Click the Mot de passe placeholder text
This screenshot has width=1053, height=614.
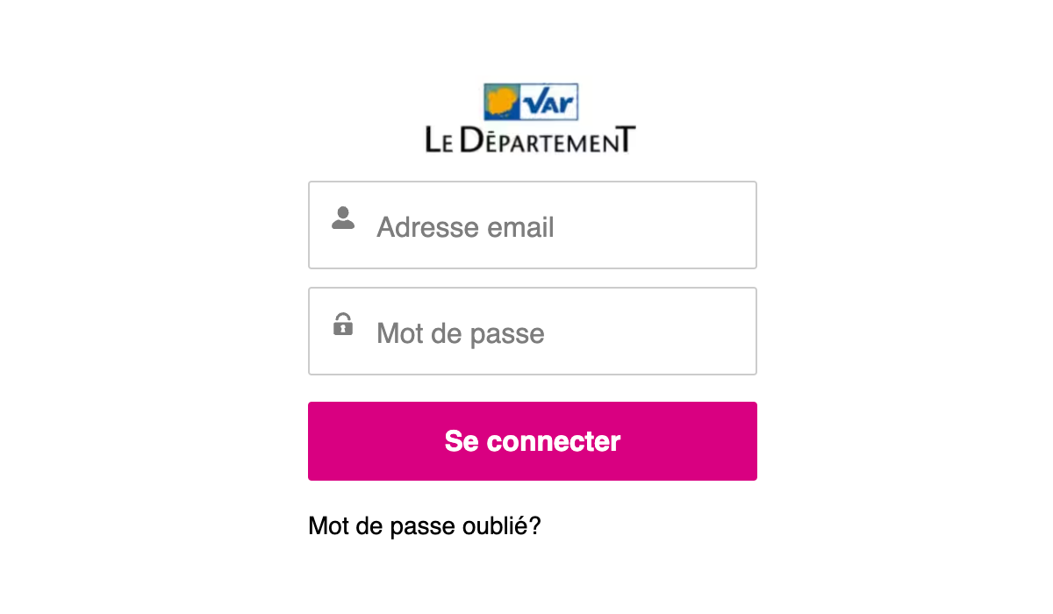pyautogui.click(x=460, y=333)
